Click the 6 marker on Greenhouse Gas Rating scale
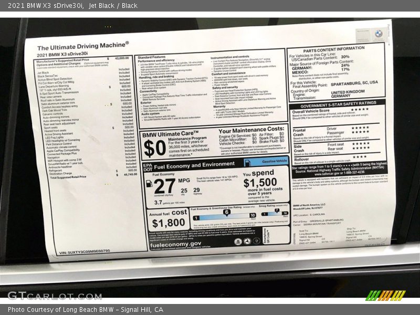This screenshot has width=420, height=315. (226, 212)
